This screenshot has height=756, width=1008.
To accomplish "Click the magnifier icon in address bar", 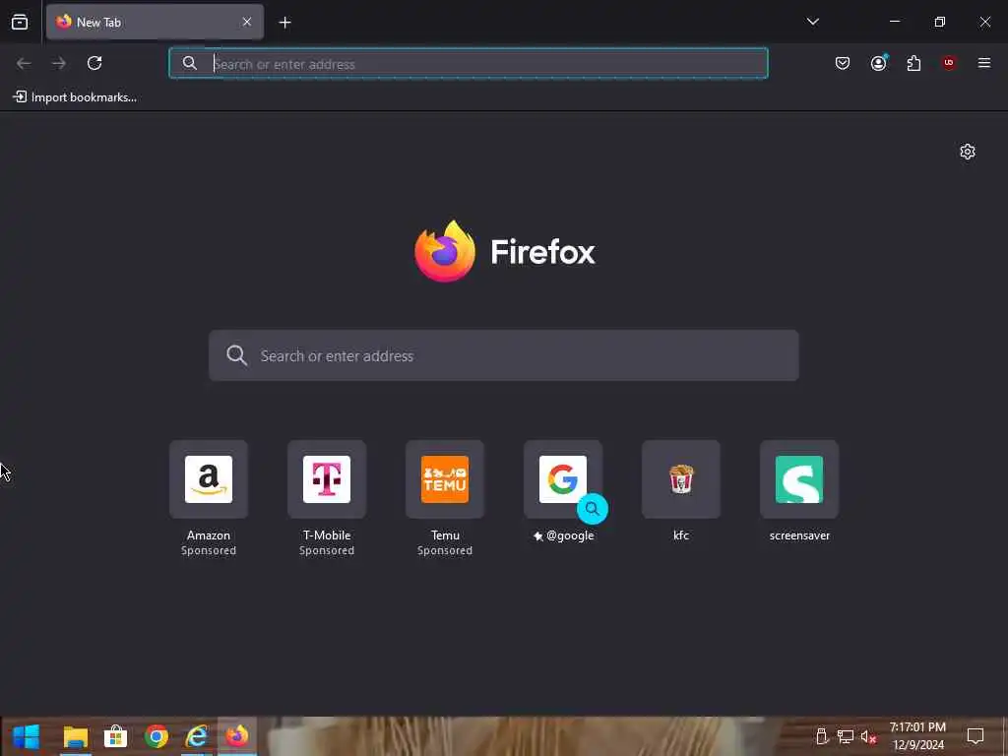I will point(190,63).
